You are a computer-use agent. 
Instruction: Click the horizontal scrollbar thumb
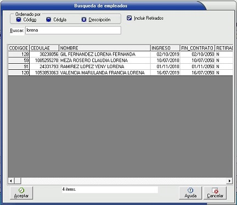[x=18, y=181]
